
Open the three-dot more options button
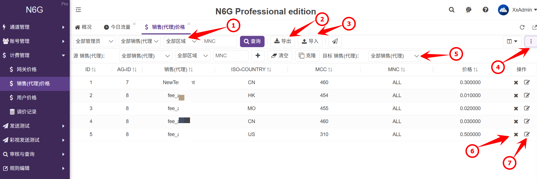531,42
